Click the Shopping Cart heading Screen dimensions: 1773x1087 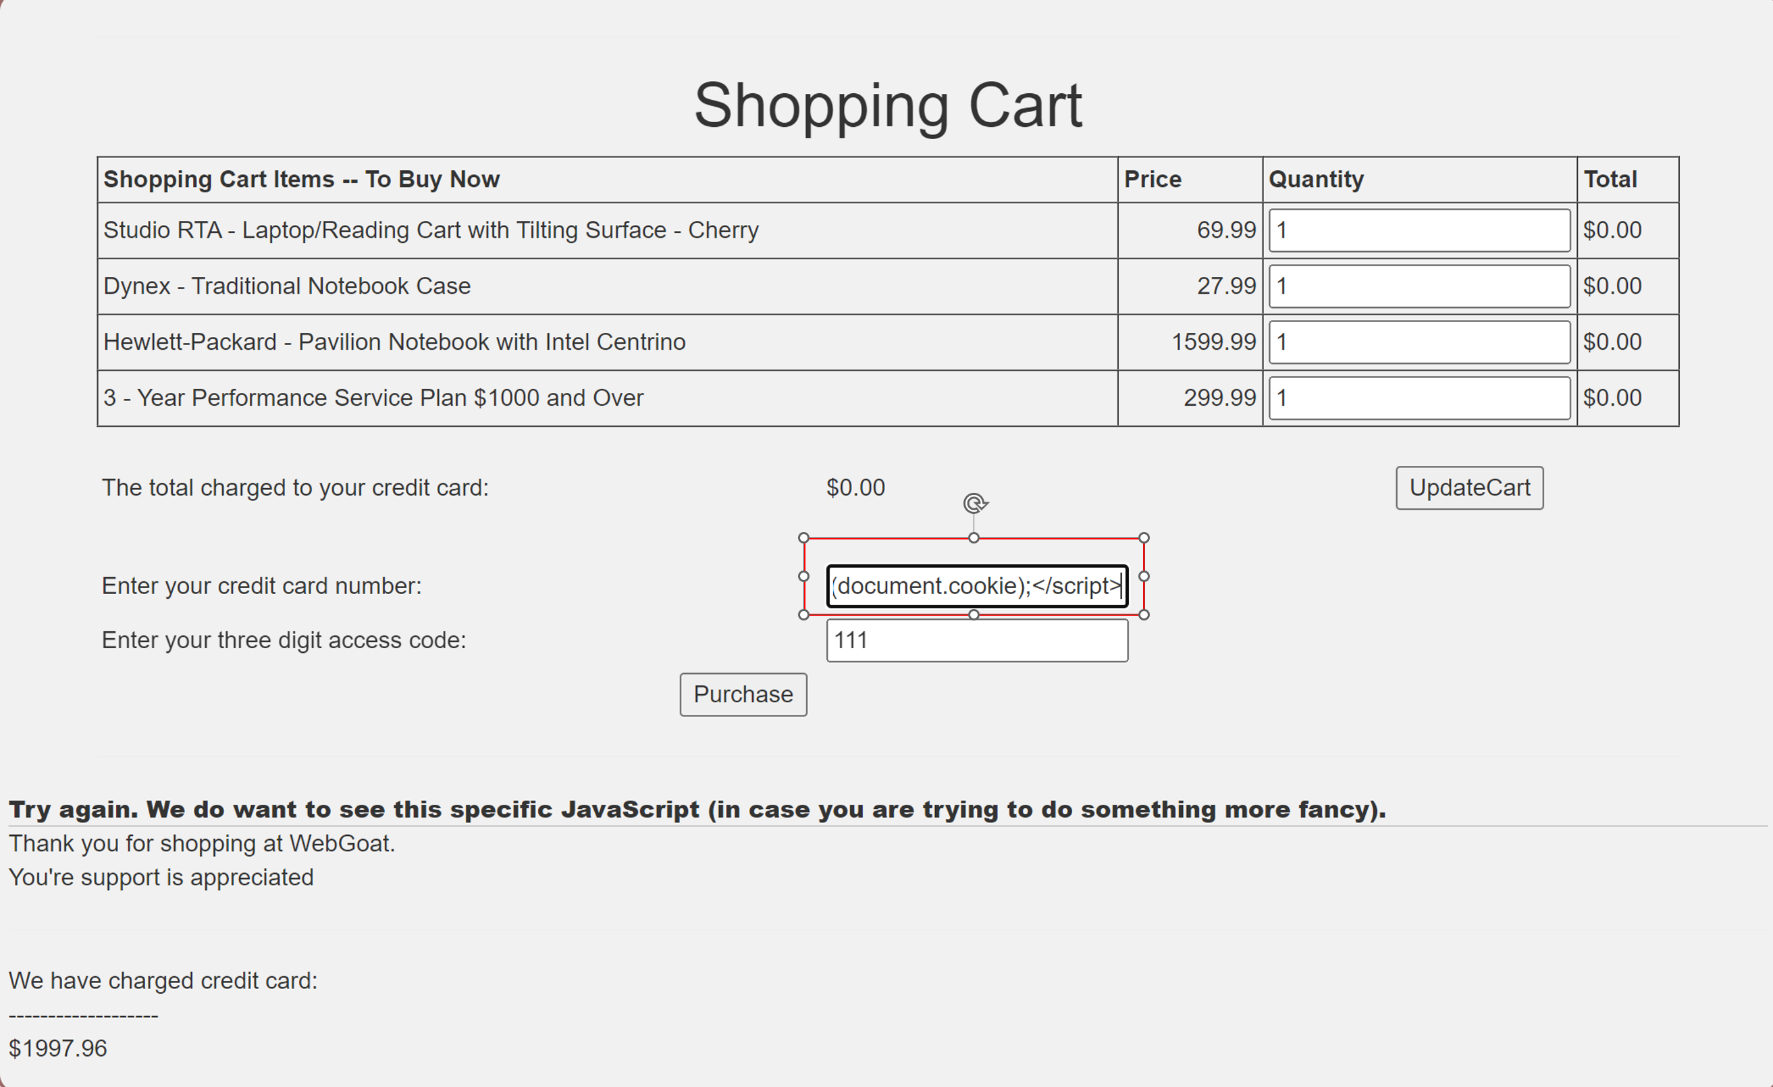[x=887, y=106]
